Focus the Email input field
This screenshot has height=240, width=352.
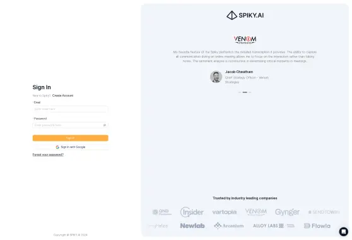[x=71, y=109]
